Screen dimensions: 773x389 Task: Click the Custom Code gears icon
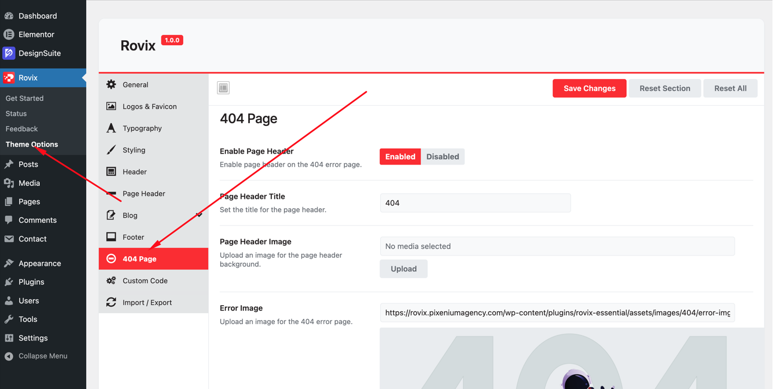[x=111, y=281]
